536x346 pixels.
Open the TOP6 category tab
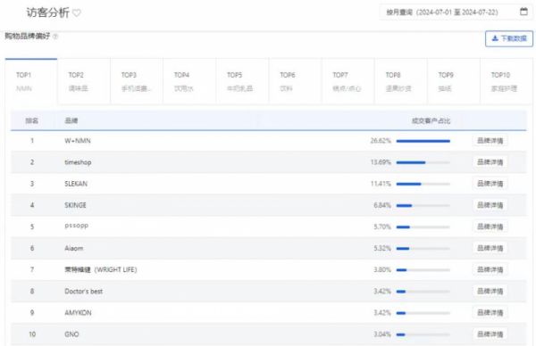click(x=295, y=81)
